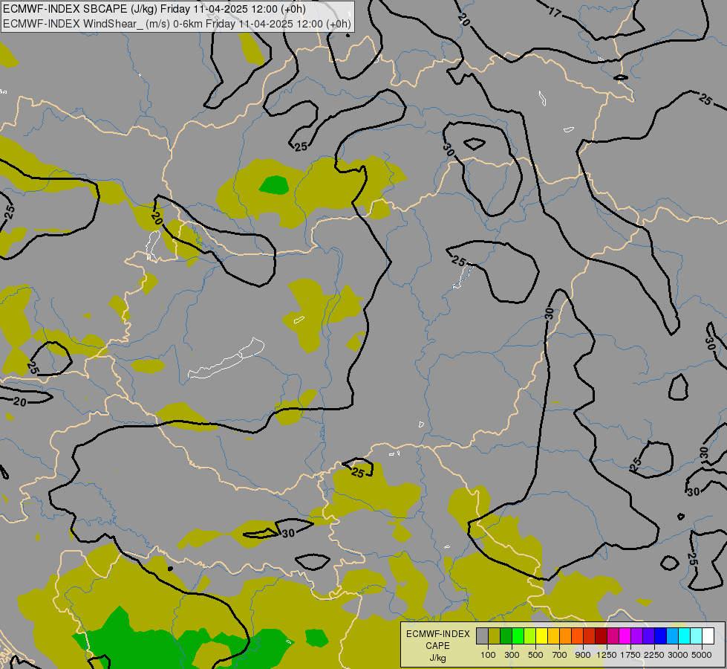Click the dark green legend swatch

(506, 636)
